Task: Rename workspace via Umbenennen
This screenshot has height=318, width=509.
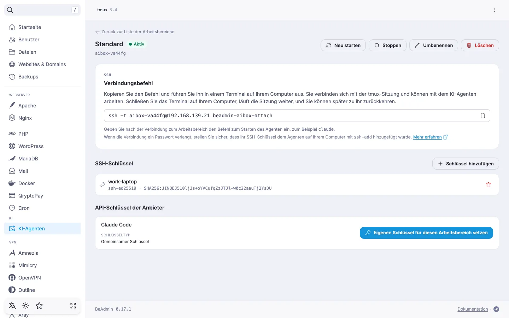Action: coord(434,45)
